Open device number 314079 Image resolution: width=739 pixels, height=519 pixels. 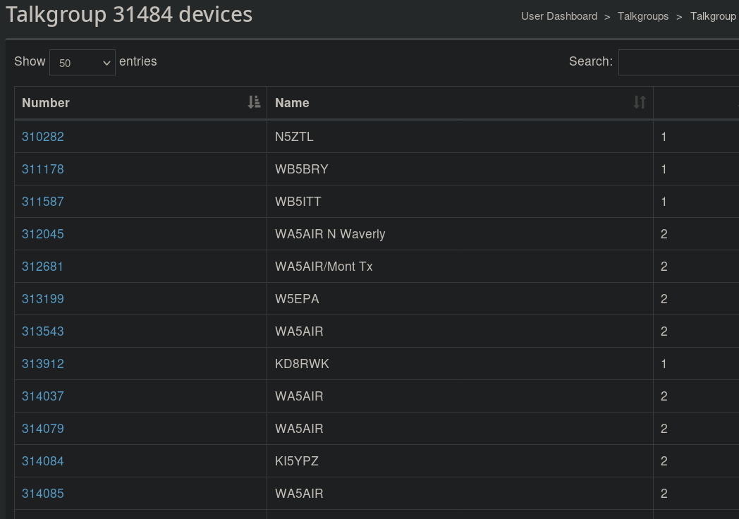43,429
